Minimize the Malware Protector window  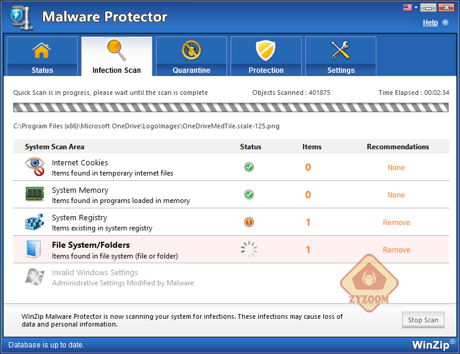point(428,8)
